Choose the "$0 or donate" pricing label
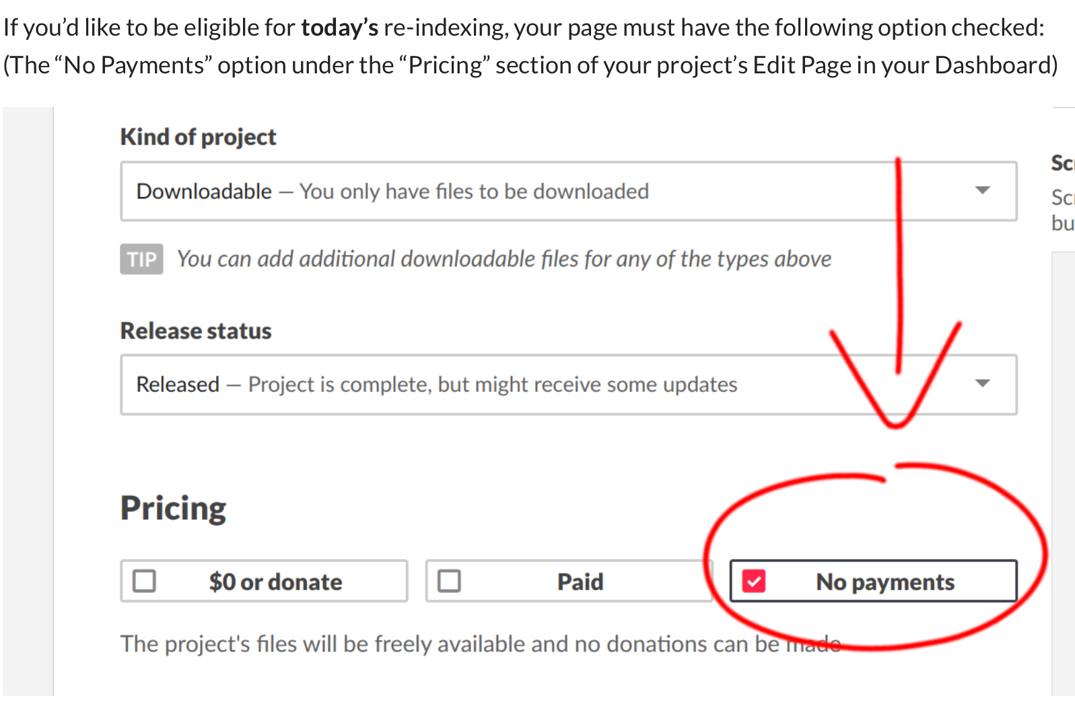Viewport: 1075px width, 708px height. tap(275, 581)
